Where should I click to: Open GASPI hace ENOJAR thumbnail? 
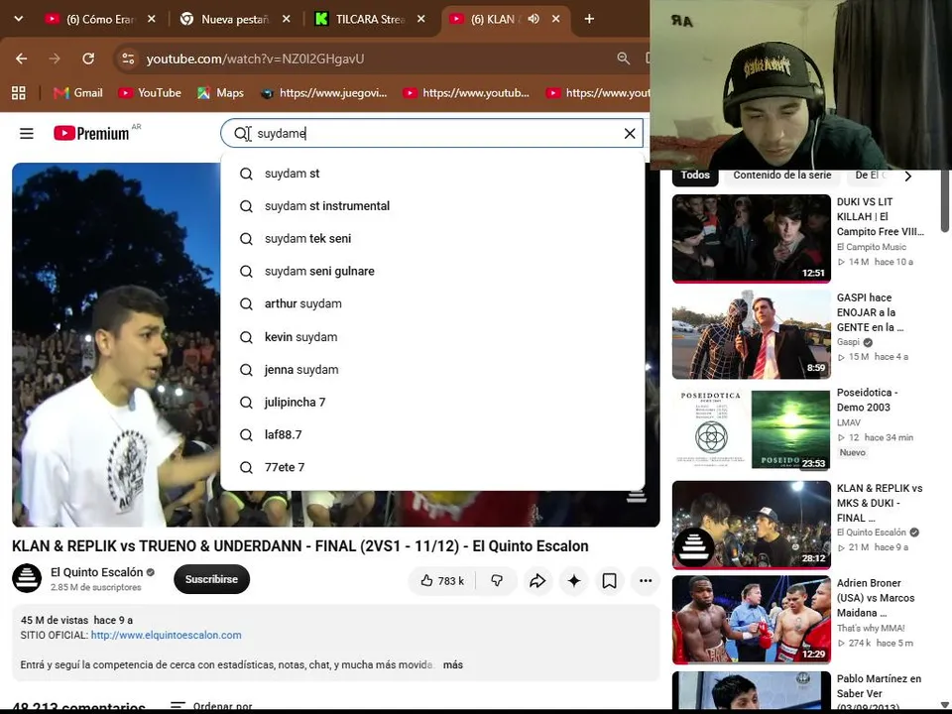tap(751, 334)
